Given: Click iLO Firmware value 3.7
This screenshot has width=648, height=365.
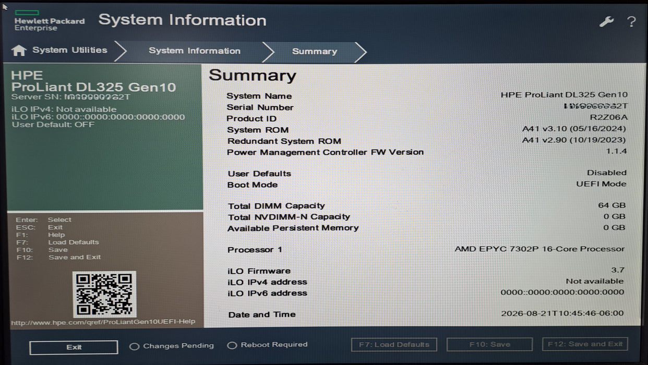Looking at the screenshot, I should 618,270.
